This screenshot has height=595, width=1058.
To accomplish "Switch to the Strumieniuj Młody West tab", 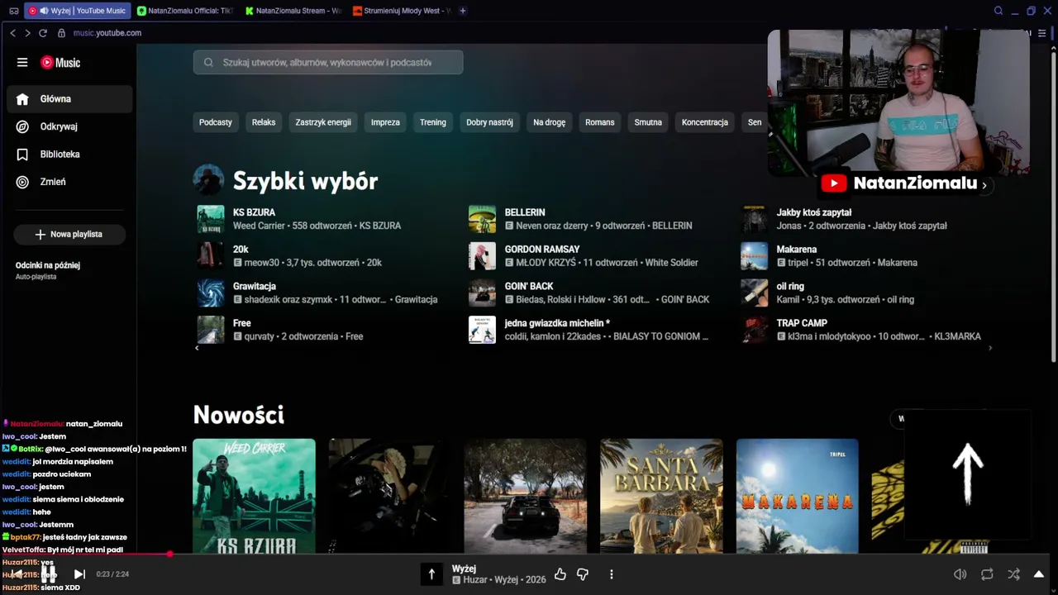I will [x=401, y=11].
